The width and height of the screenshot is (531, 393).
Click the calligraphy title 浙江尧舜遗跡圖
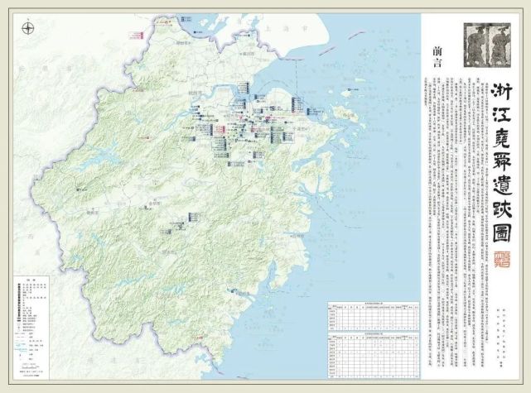(x=501, y=163)
